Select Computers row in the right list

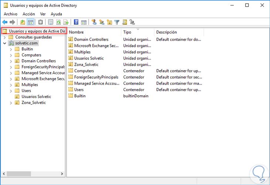(84, 71)
